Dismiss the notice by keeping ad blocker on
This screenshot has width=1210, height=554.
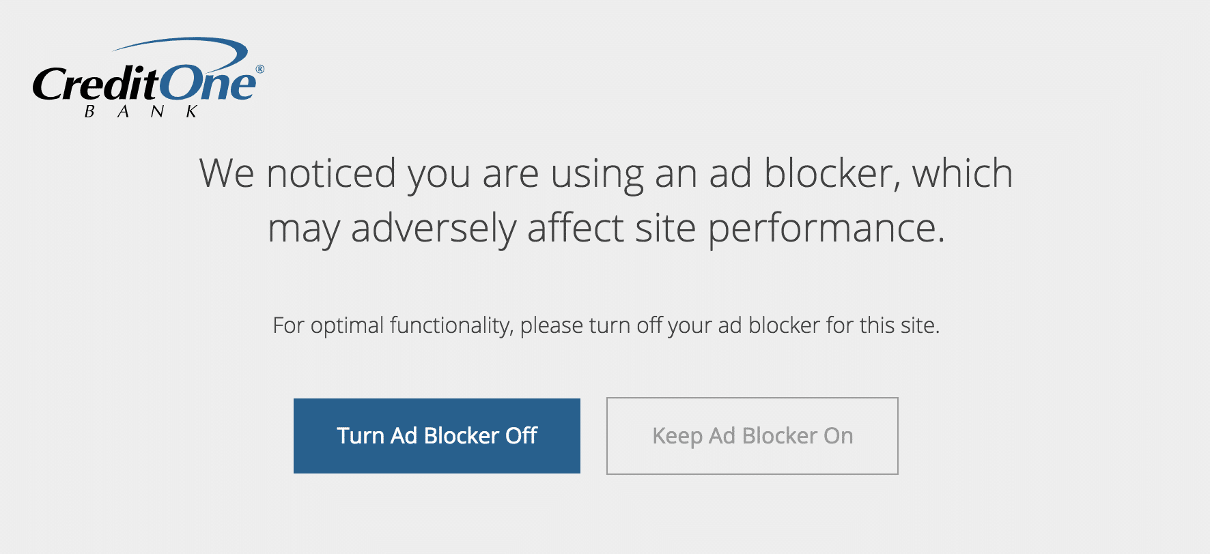point(751,435)
